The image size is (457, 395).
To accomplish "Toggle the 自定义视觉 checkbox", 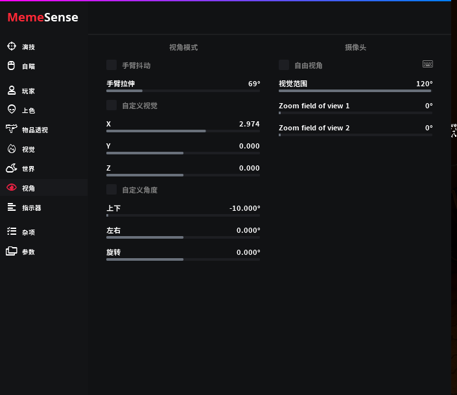I will point(111,105).
